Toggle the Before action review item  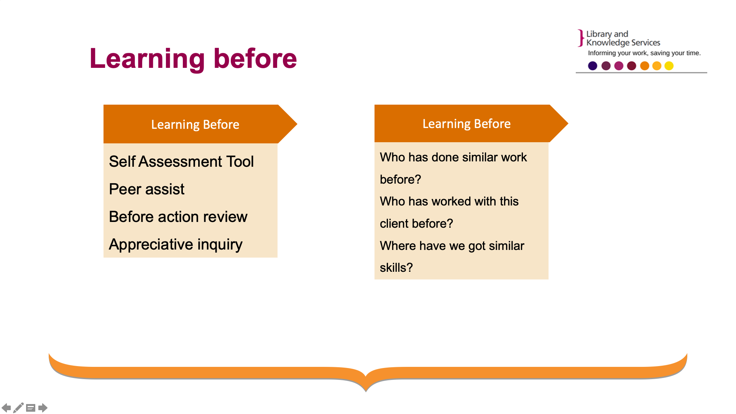coord(178,216)
